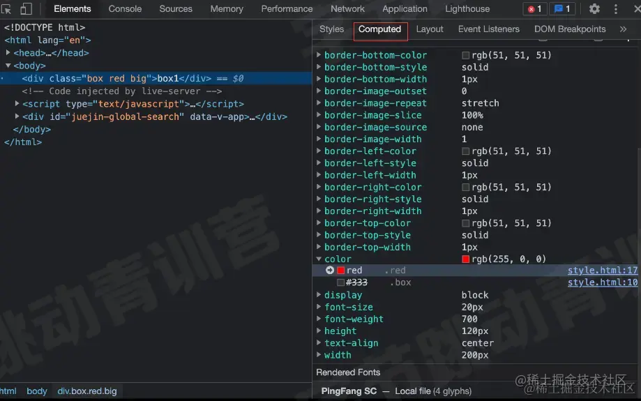The width and height of the screenshot is (641, 401).
Task: Click the PingFang SC rendered font entry
Action: (x=396, y=391)
